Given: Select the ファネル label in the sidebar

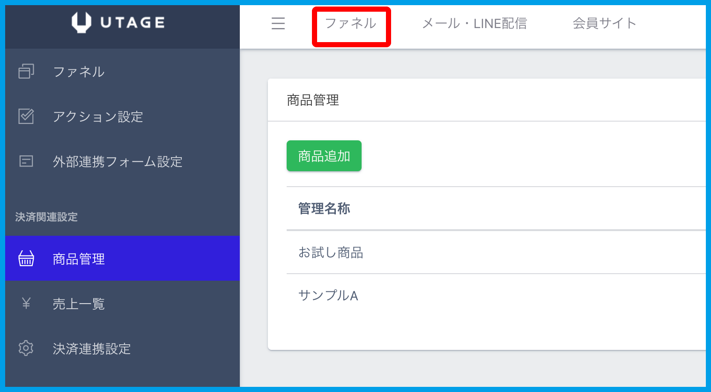Looking at the screenshot, I should 79,72.
